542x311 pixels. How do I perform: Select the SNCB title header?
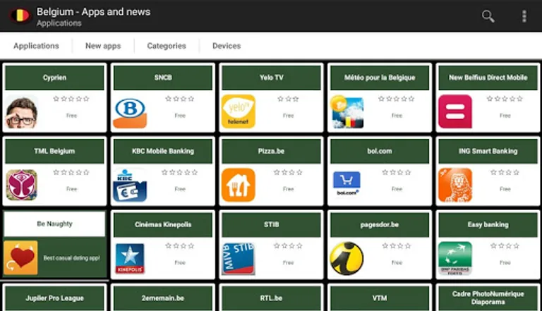tap(163, 78)
